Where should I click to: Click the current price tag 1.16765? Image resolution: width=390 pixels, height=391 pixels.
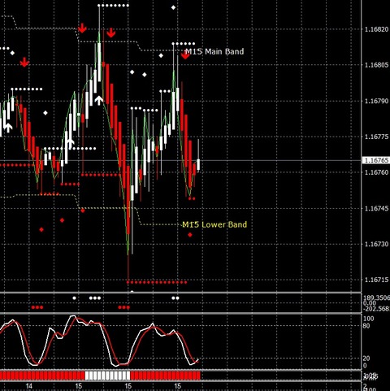pos(376,160)
